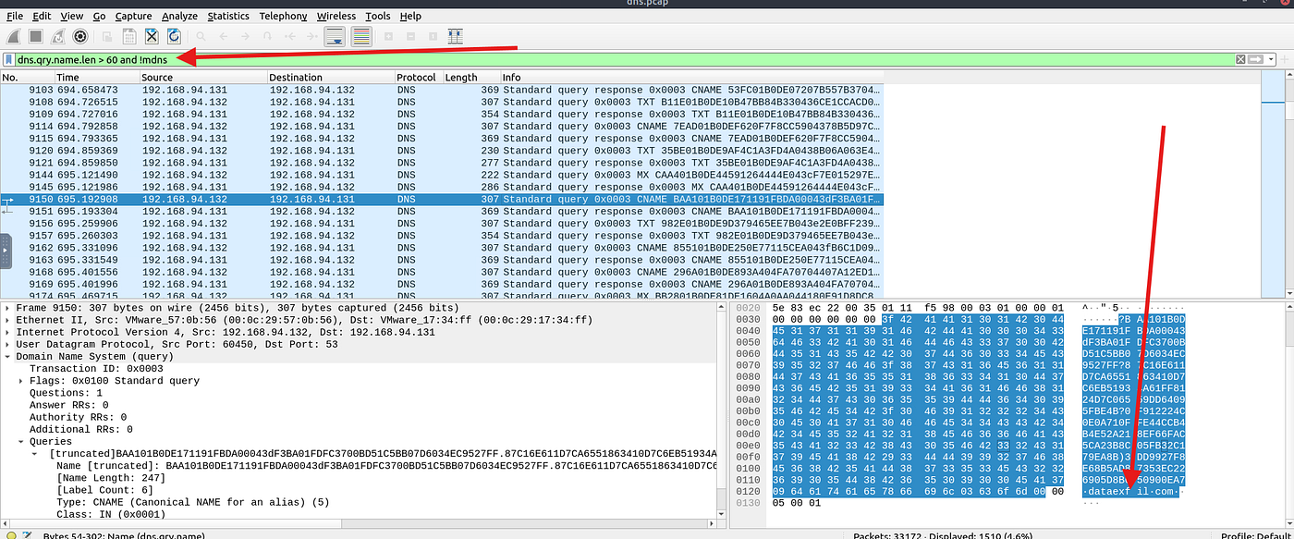This screenshot has height=539, width=1294.
Task: Open the Statistics menu
Action: pyautogui.click(x=228, y=16)
